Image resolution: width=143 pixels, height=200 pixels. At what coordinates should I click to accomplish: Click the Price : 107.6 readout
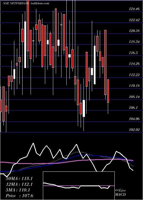point(19,196)
